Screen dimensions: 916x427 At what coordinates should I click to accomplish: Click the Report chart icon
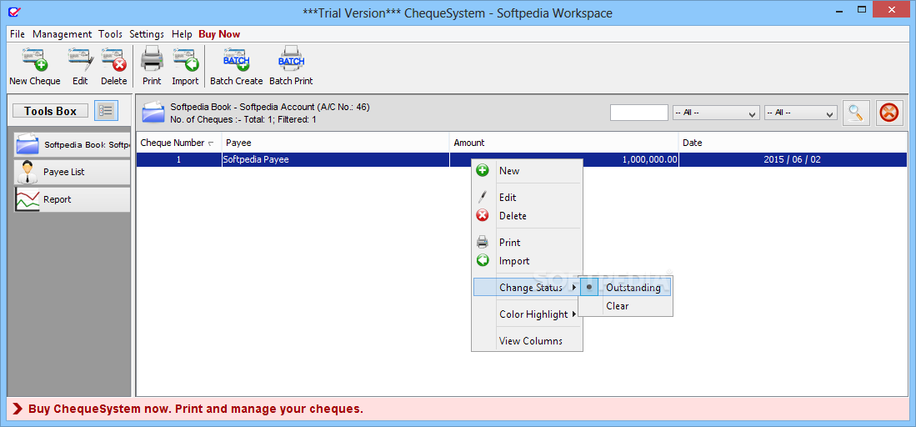28,199
